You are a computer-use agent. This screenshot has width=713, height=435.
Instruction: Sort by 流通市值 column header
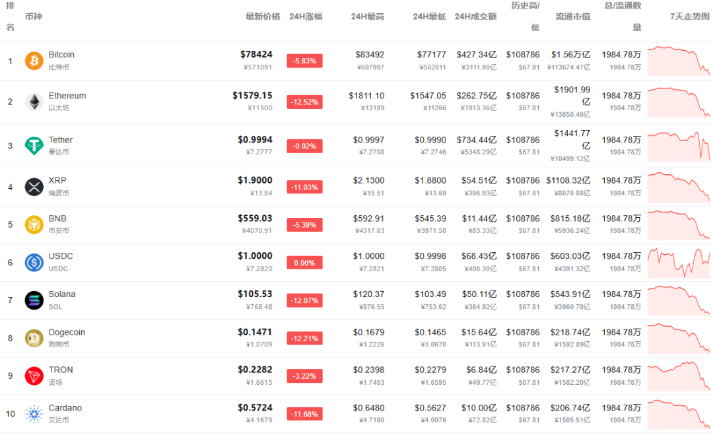pyautogui.click(x=572, y=17)
